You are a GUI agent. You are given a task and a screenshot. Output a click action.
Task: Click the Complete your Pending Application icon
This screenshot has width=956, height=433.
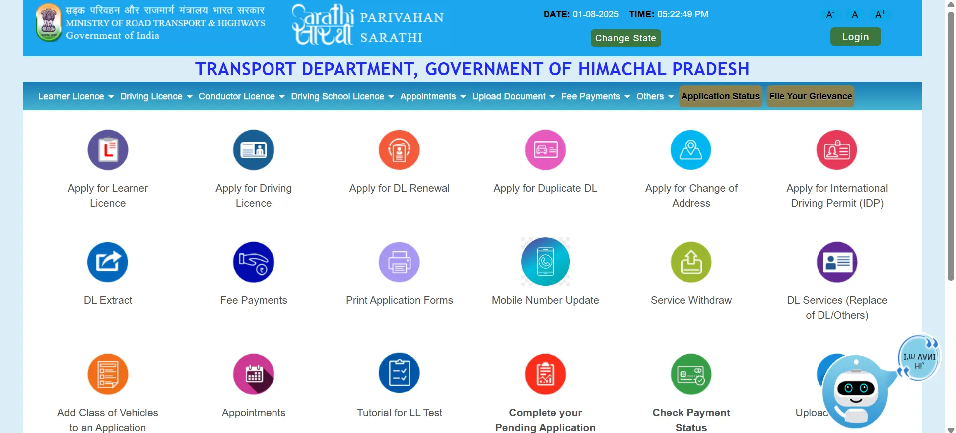pyautogui.click(x=546, y=374)
